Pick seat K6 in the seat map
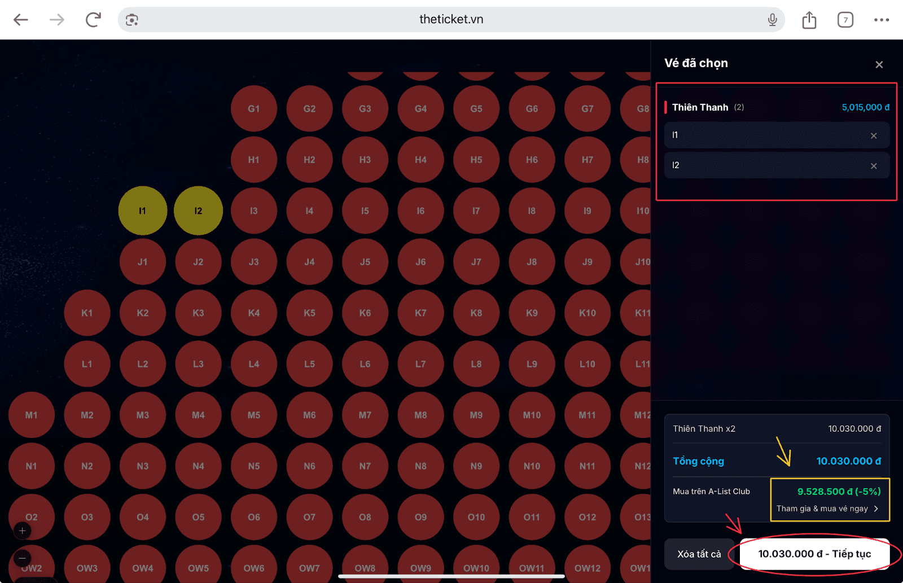903x583 pixels. click(x=365, y=313)
